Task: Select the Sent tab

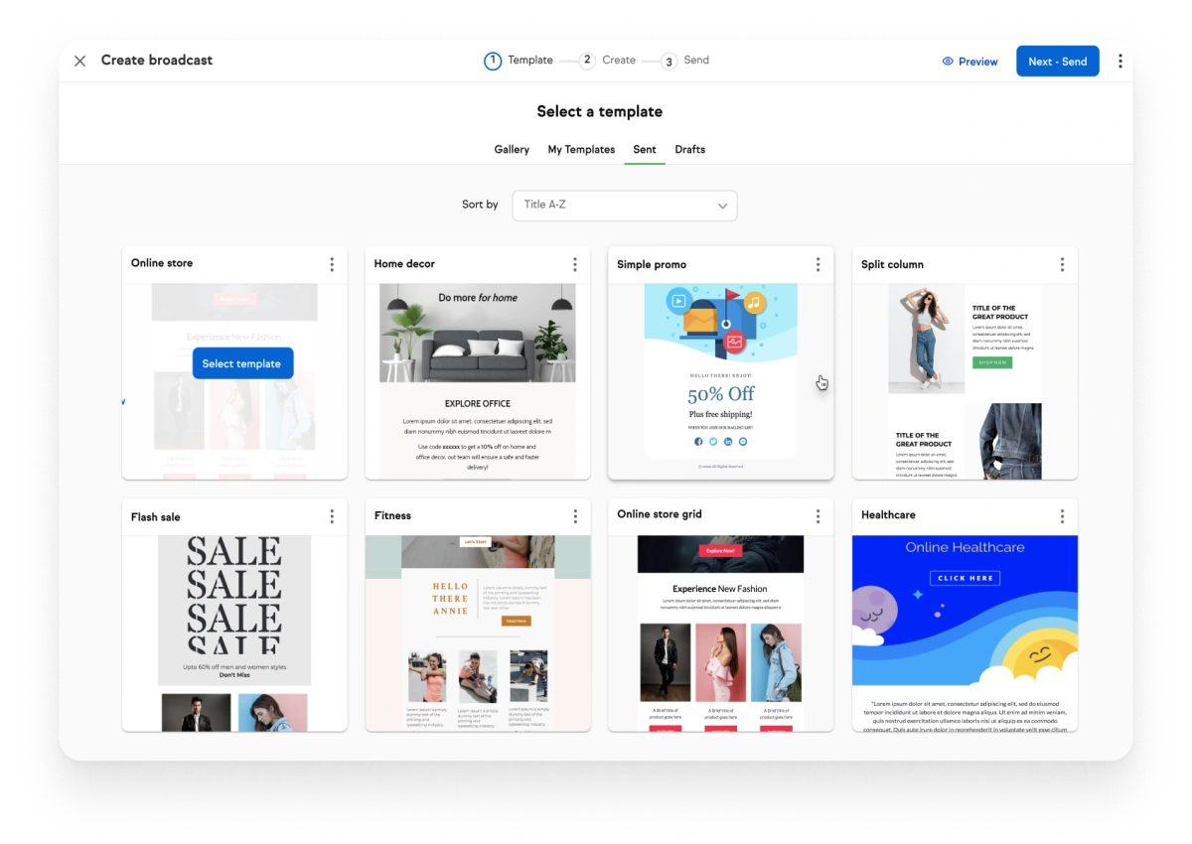Action: coord(645,150)
